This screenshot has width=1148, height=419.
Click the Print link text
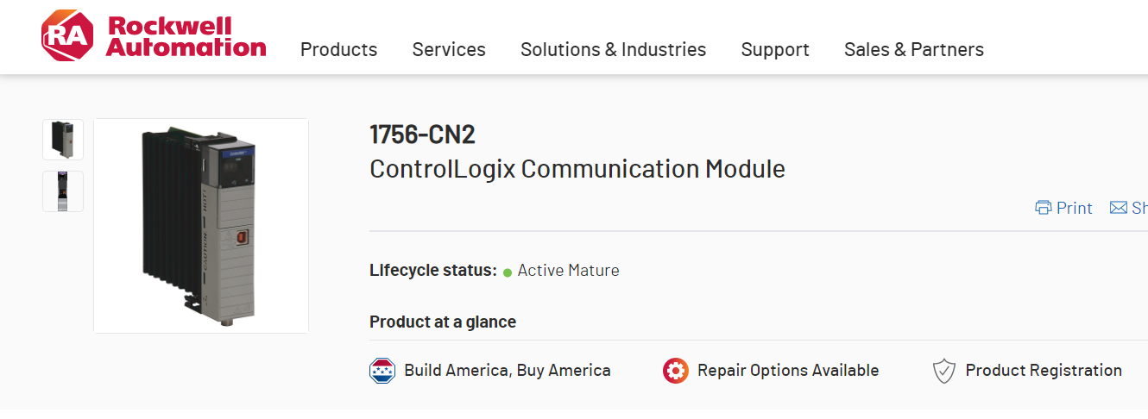(x=1075, y=208)
